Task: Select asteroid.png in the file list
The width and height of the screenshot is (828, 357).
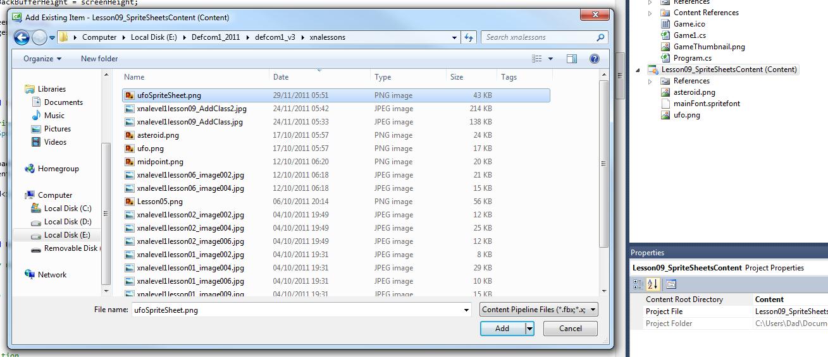Action: click(158, 135)
